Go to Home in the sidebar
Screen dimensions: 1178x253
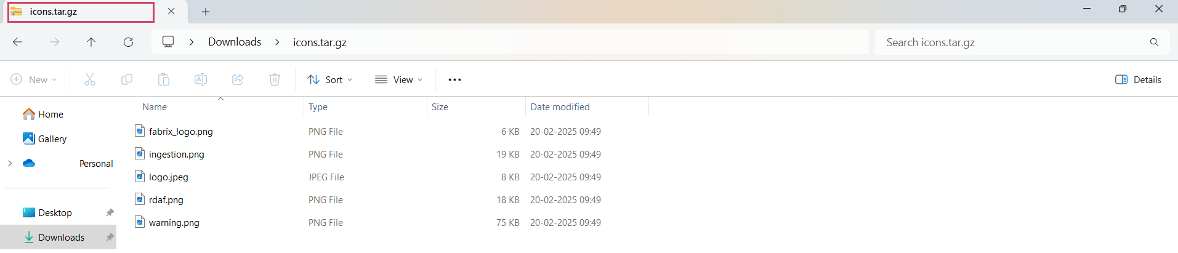click(50, 114)
